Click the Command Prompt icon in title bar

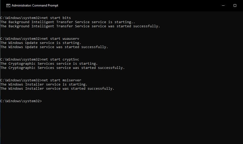pyautogui.click(x=8, y=5)
